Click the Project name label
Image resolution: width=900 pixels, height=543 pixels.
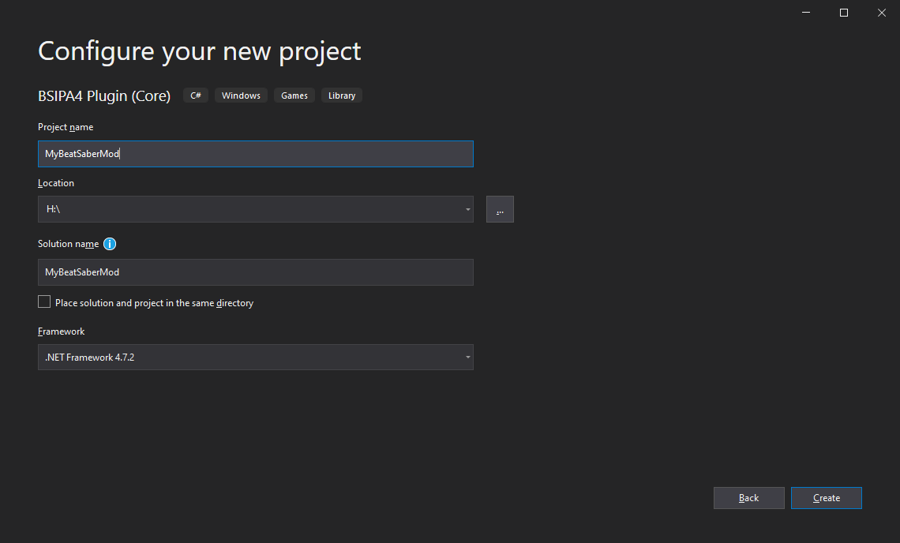tap(66, 127)
